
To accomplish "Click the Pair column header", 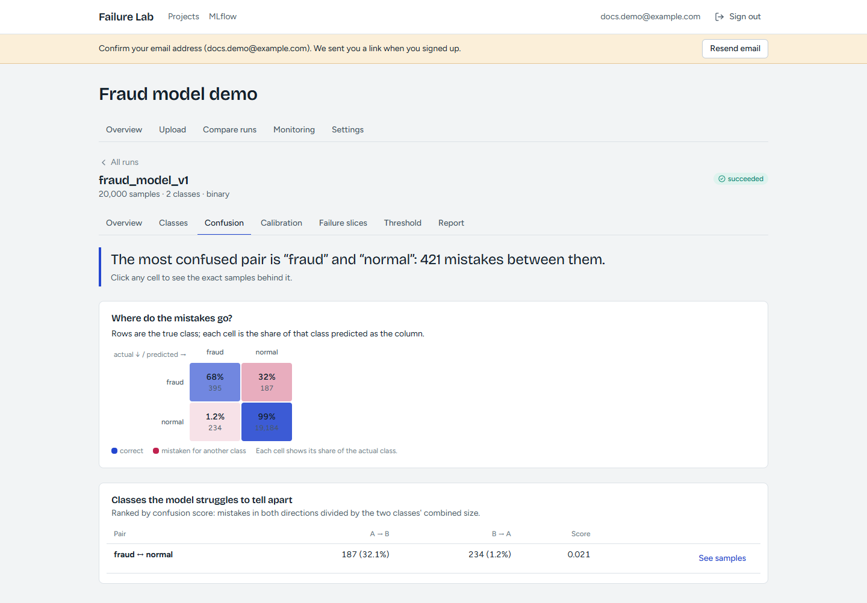I will [x=120, y=534].
